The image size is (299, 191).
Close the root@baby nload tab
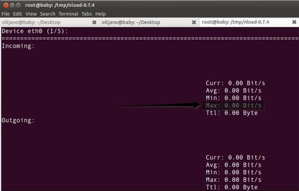pos(294,22)
